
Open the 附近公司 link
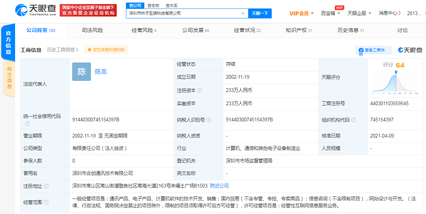pos(219,186)
